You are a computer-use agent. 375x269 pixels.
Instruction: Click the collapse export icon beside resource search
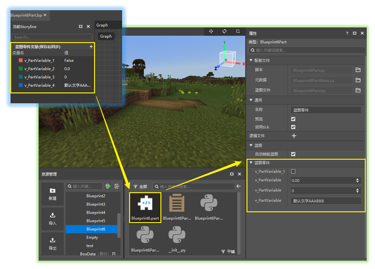[117, 186]
